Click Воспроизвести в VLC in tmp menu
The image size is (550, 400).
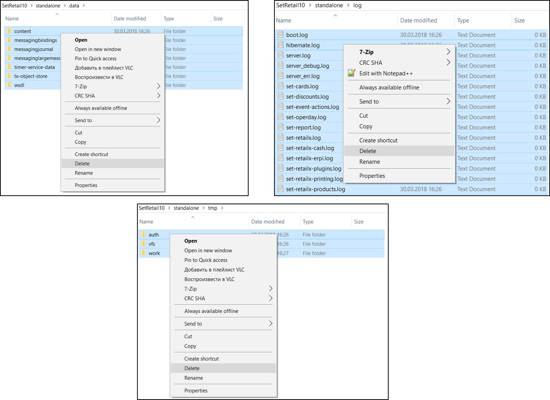[209, 279]
